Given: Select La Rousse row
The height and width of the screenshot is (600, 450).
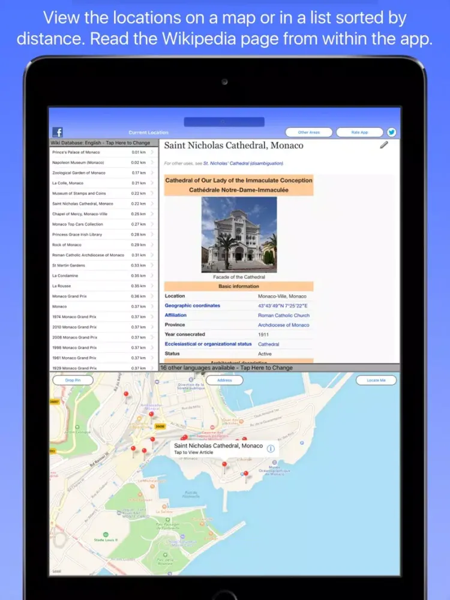Looking at the screenshot, I should point(104,286).
